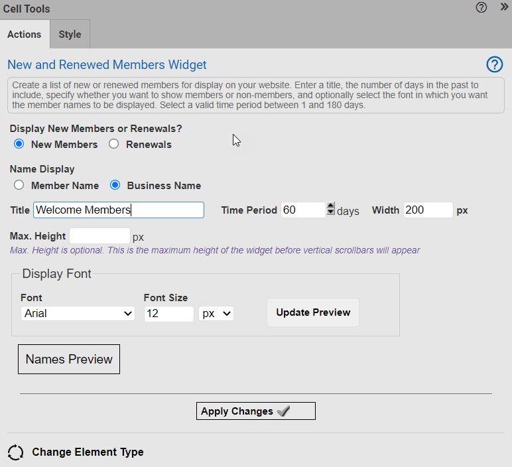Click the Names Preview box

click(x=69, y=359)
